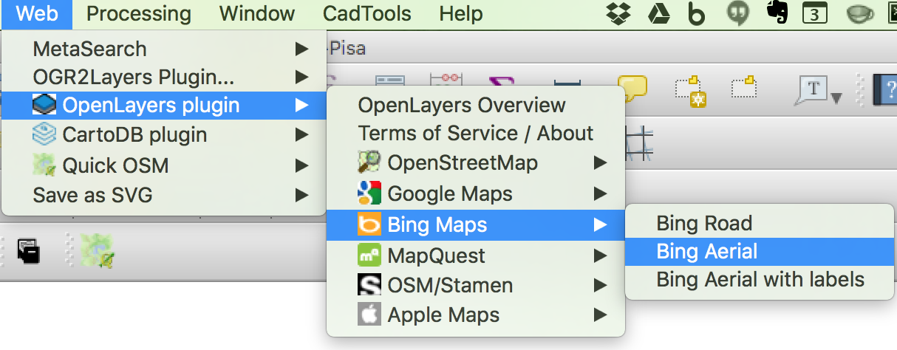
Task: Select Bing Maps submenu
Action: tap(477, 224)
